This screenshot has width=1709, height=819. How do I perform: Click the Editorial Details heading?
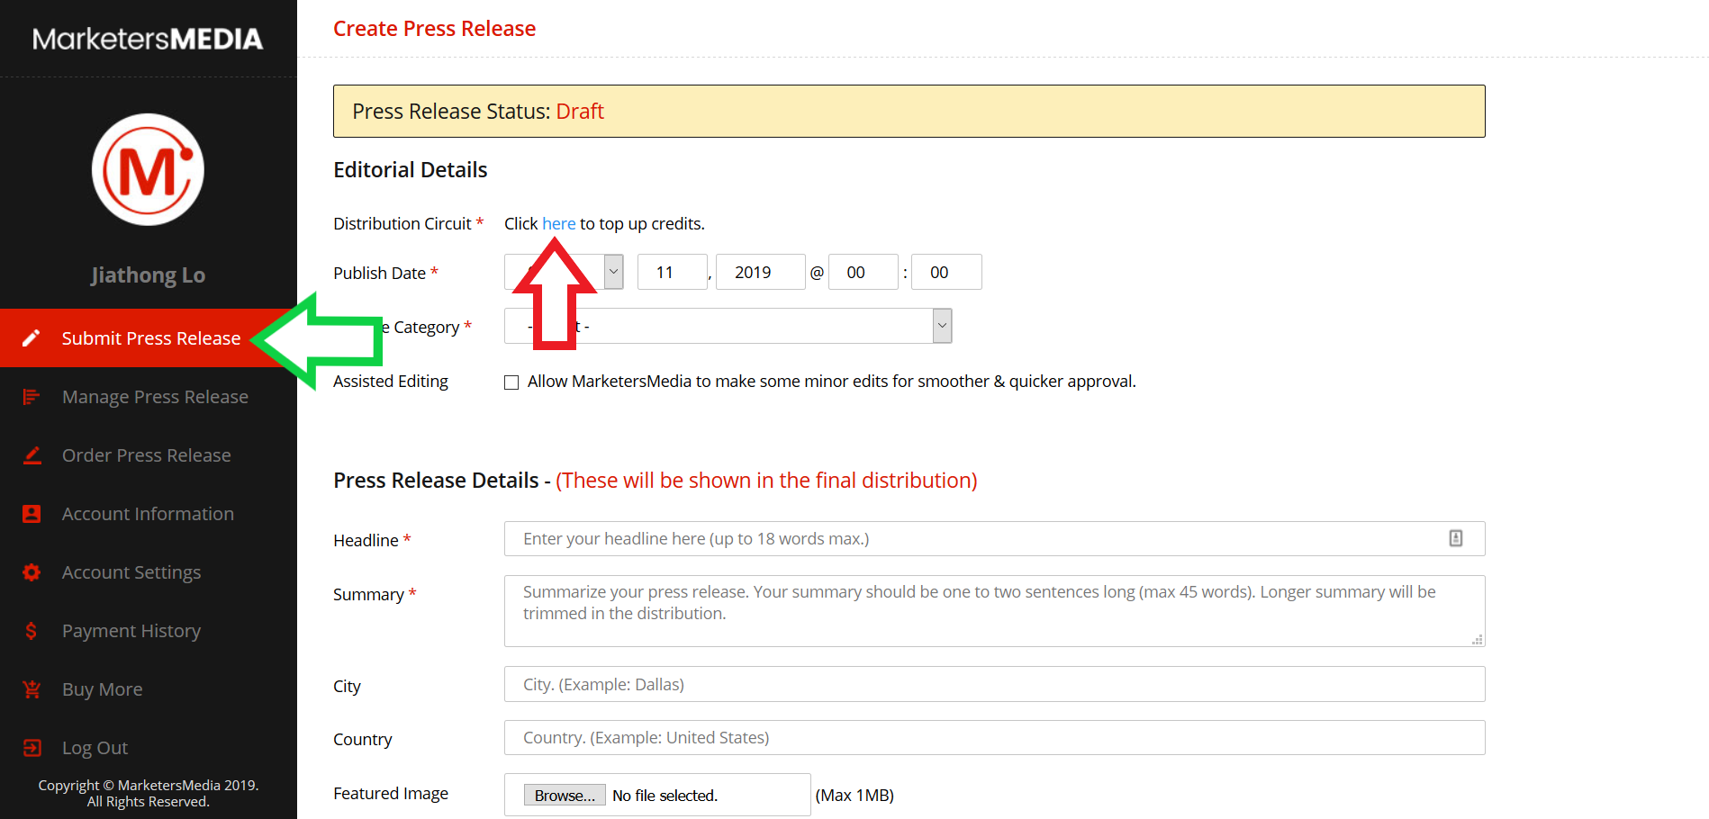410,170
